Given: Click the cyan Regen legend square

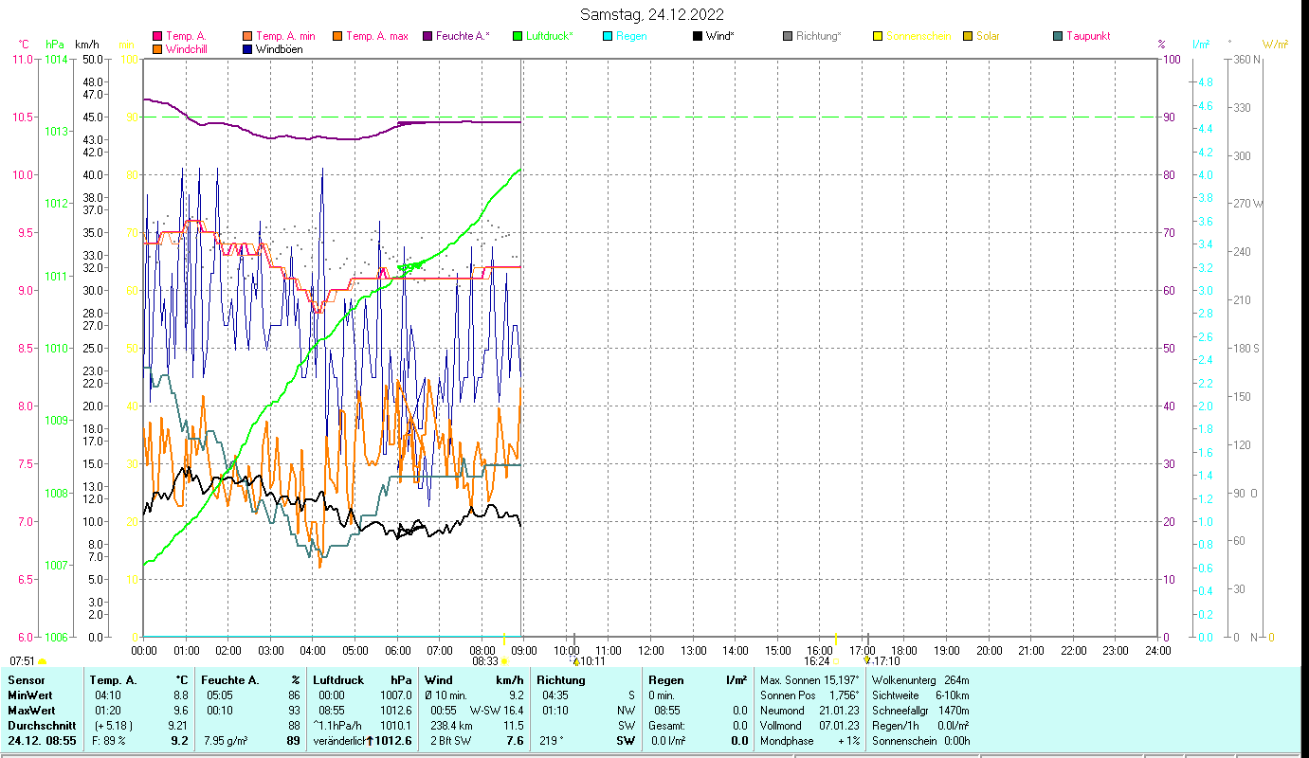Looking at the screenshot, I should (608, 37).
